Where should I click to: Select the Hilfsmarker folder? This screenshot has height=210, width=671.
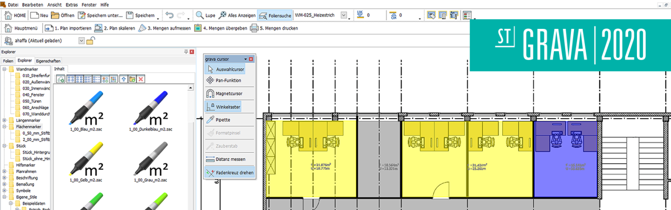pos(22,165)
